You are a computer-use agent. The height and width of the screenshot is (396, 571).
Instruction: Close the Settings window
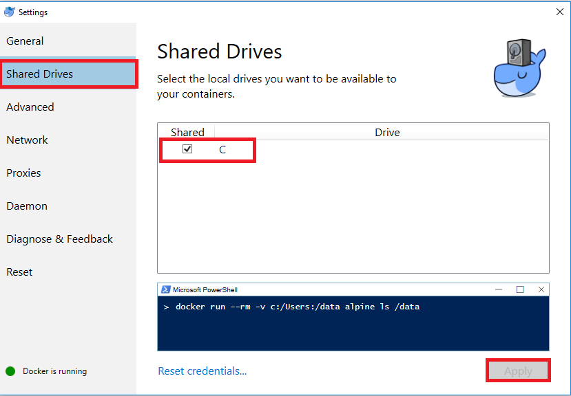(x=560, y=12)
